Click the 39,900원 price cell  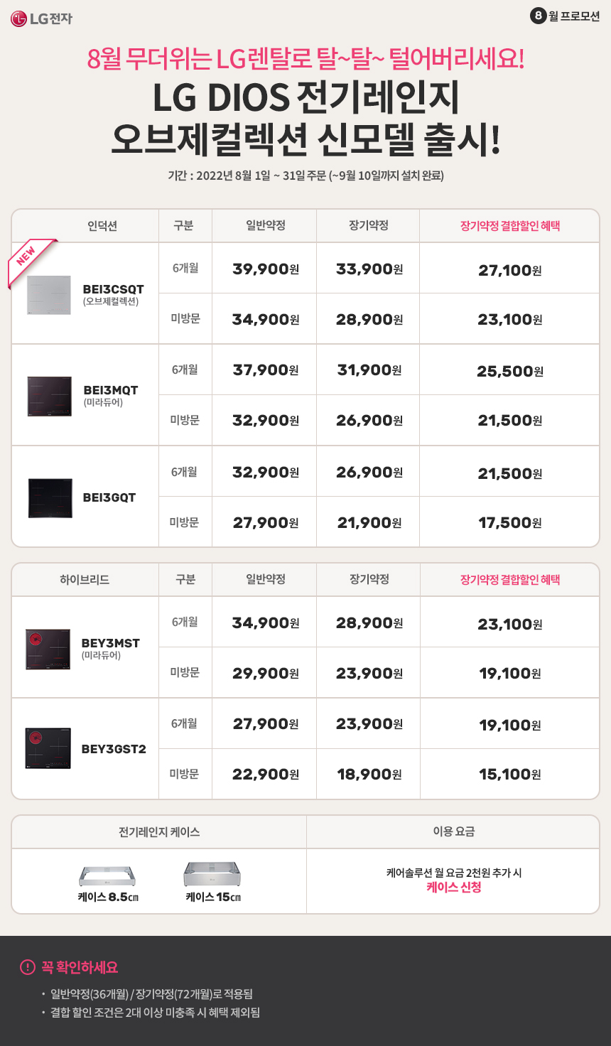266,269
